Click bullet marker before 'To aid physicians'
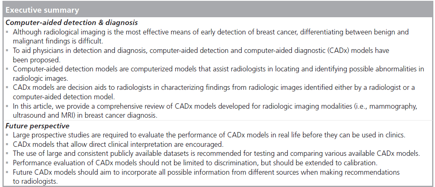The height and width of the screenshot is (187, 435). (7, 51)
